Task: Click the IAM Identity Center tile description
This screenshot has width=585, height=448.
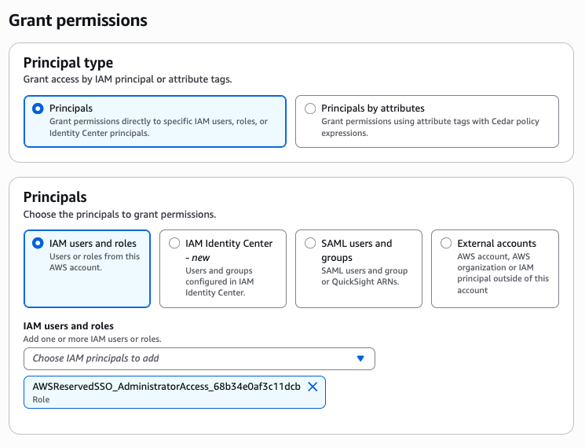Action: tap(219, 281)
